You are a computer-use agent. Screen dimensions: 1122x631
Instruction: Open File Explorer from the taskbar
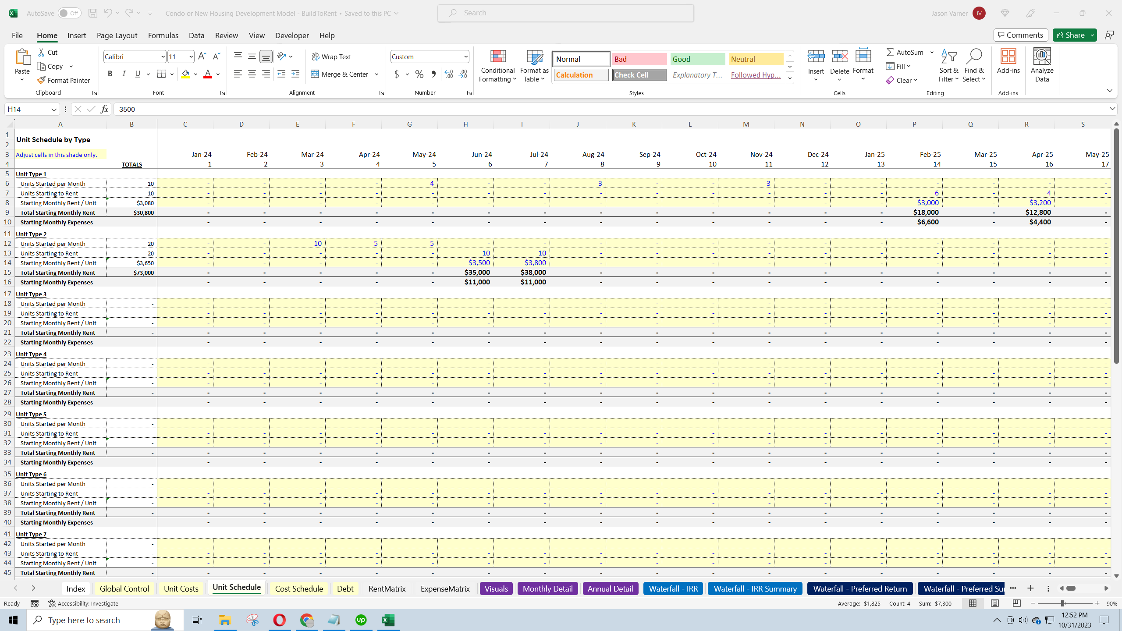(x=225, y=620)
